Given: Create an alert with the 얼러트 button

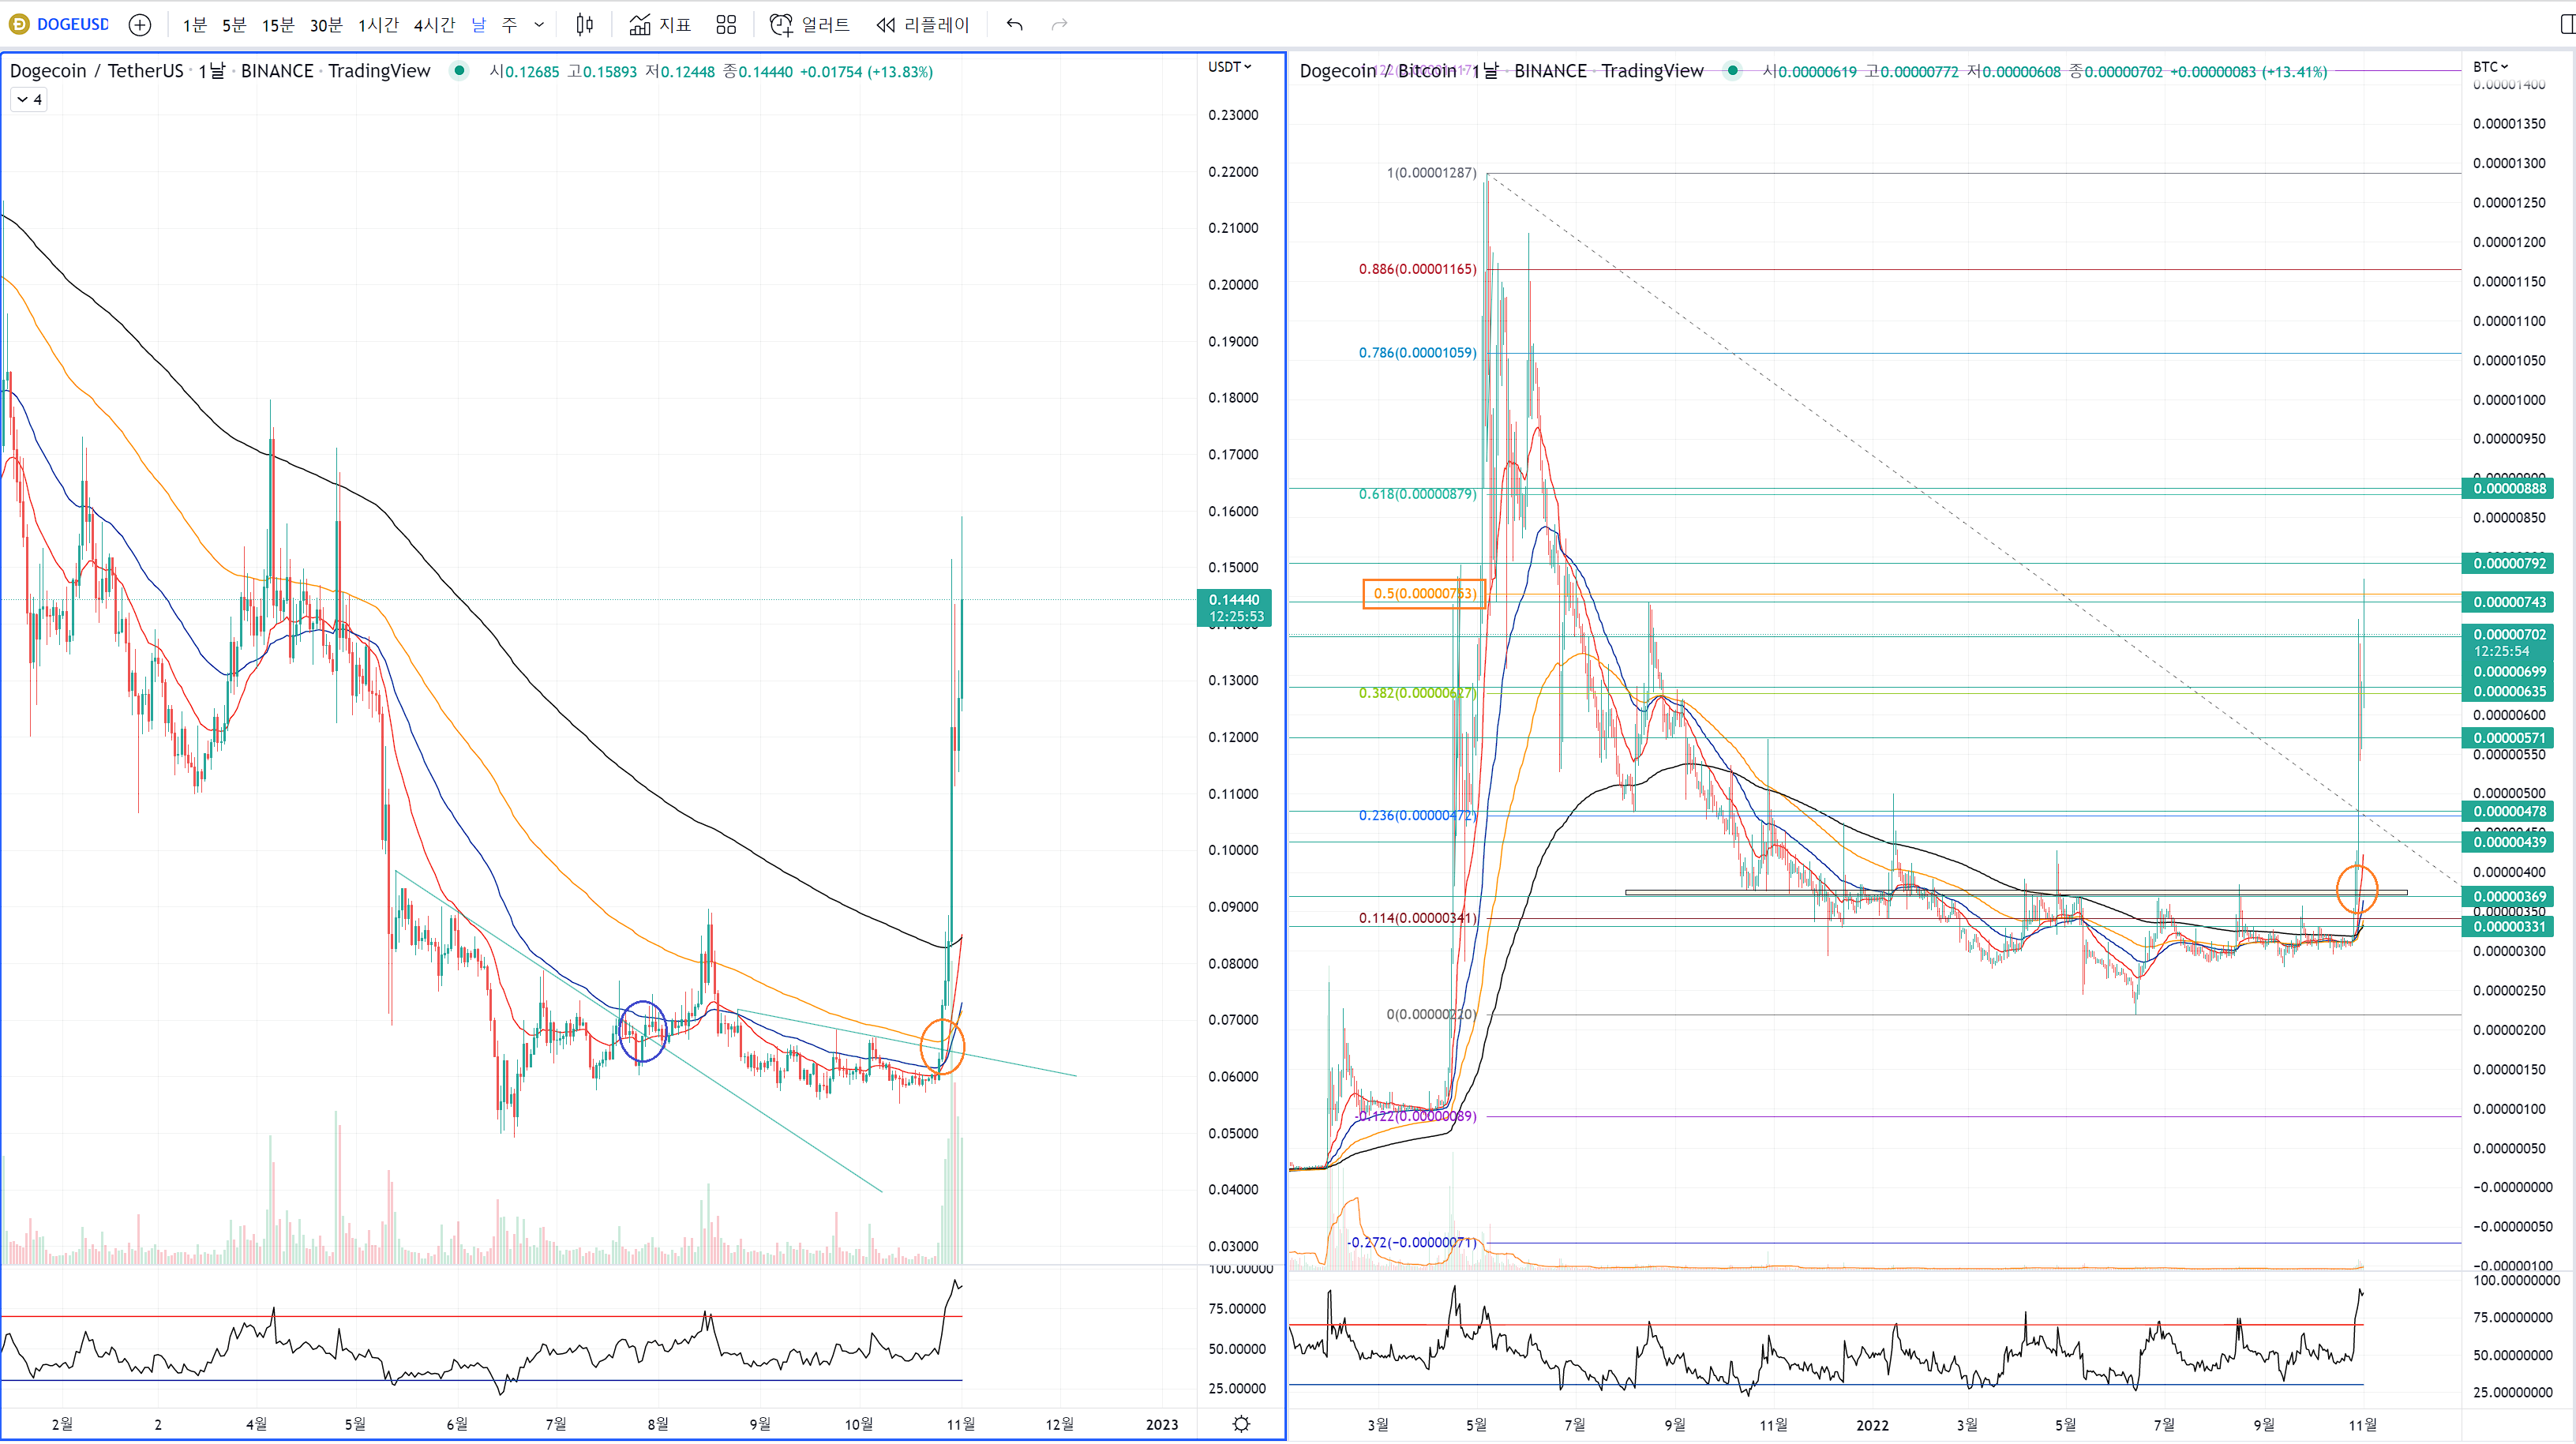Looking at the screenshot, I should pos(810,25).
